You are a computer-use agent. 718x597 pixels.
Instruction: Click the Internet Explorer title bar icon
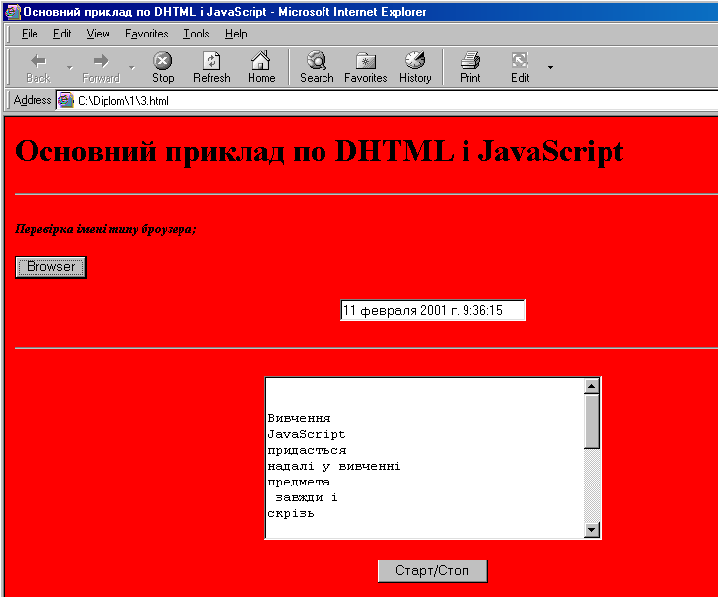[13, 12]
